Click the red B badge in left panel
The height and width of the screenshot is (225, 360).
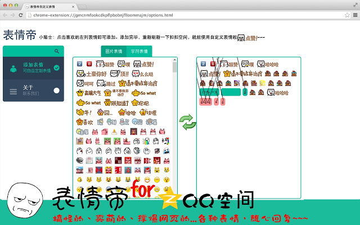pyautogui.click(x=89, y=64)
